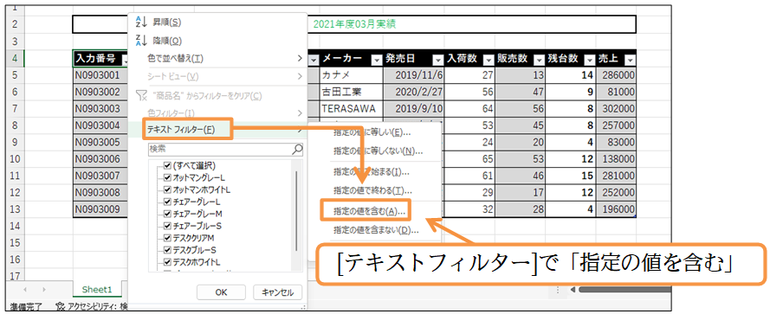Open the 販売数 column filter dropdown
This screenshot has height=314, width=770.
coord(539,60)
